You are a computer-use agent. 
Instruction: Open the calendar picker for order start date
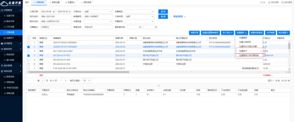[x=54, y=12]
